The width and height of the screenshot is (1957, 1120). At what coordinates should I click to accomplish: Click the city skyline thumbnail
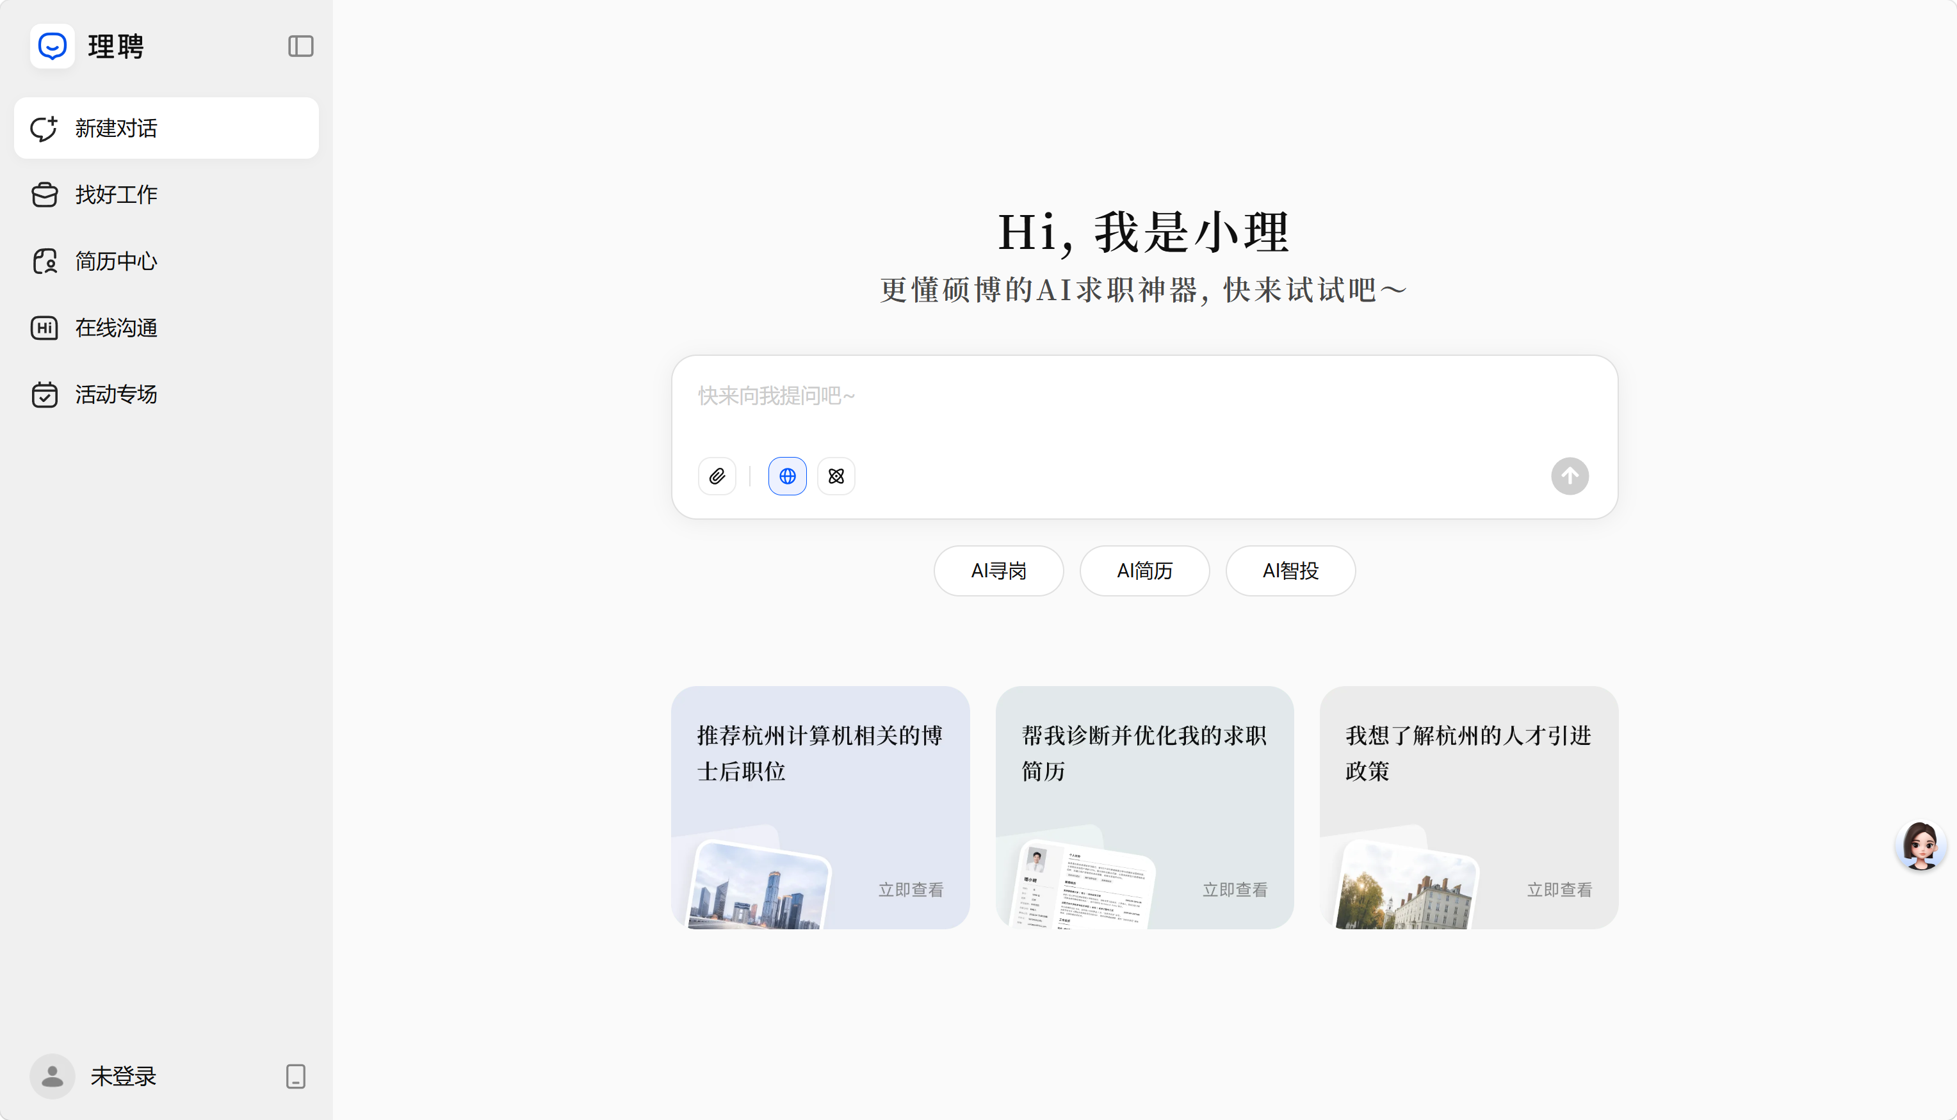(x=759, y=886)
